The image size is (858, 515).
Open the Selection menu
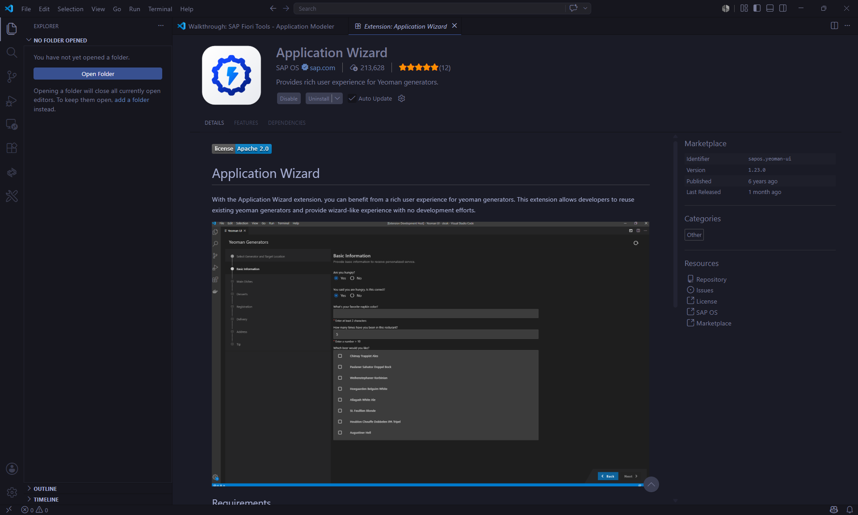click(70, 8)
